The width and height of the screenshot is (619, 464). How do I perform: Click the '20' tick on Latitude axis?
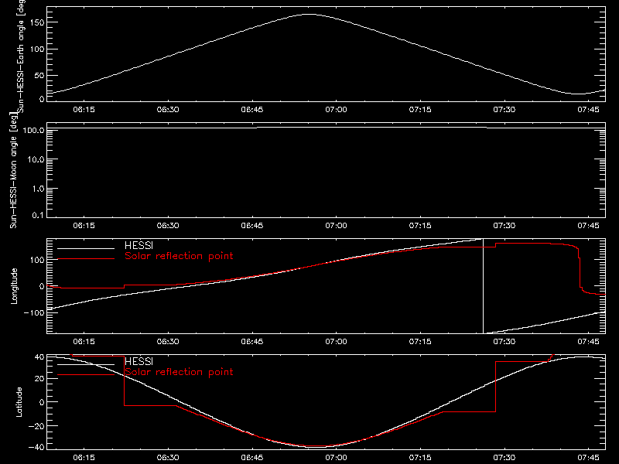[x=40, y=379]
